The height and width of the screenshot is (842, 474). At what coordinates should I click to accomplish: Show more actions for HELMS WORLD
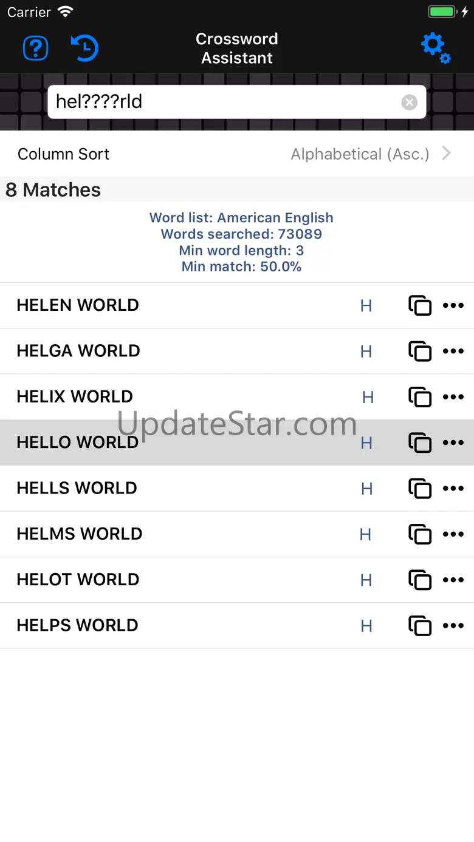tap(453, 534)
